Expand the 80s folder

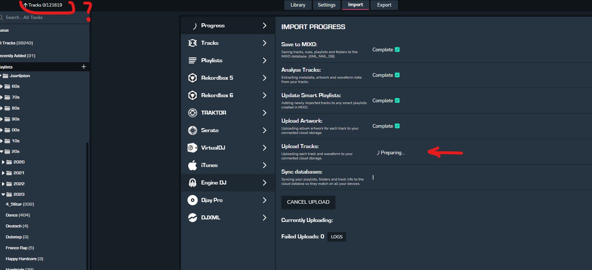pos(1,108)
